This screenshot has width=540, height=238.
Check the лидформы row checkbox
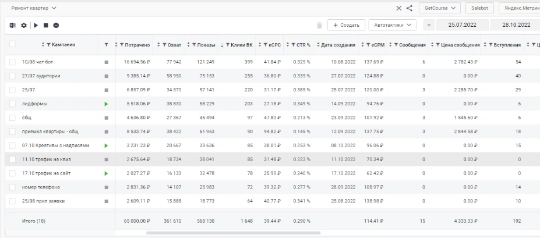coord(12,104)
